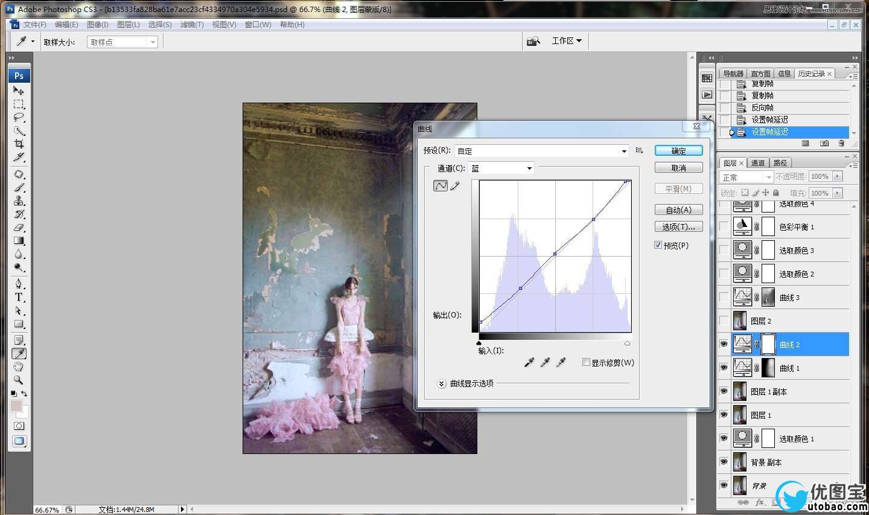Viewport: 869px width, 515px height.
Task: Select the Eraser tool
Action: [19, 227]
